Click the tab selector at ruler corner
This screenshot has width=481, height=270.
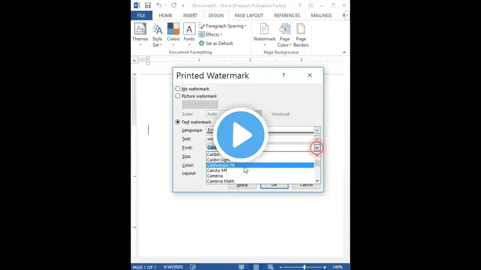pos(135,60)
